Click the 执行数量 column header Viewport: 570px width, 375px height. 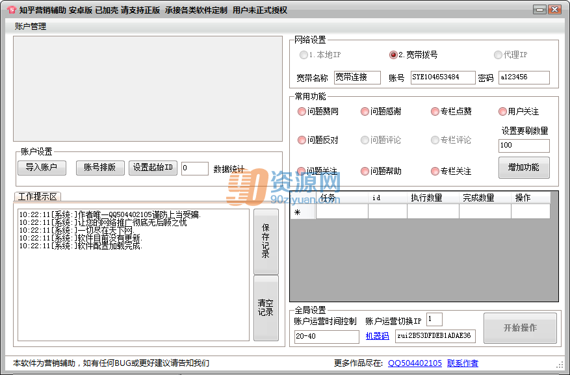(433, 198)
